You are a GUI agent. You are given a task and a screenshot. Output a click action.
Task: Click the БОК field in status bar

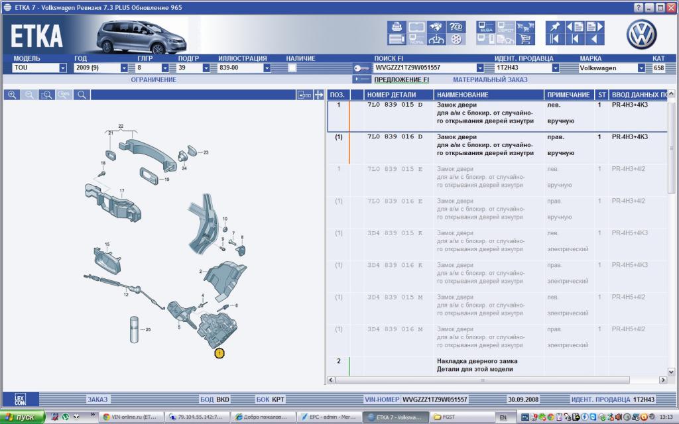click(271, 399)
